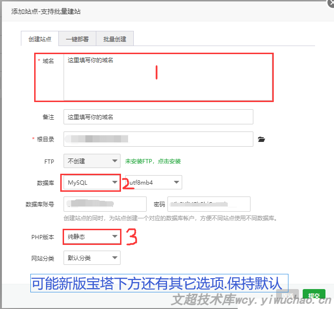Open the PHP版本 纯静态 dropdown
This screenshot has height=309, width=334.
92,236
